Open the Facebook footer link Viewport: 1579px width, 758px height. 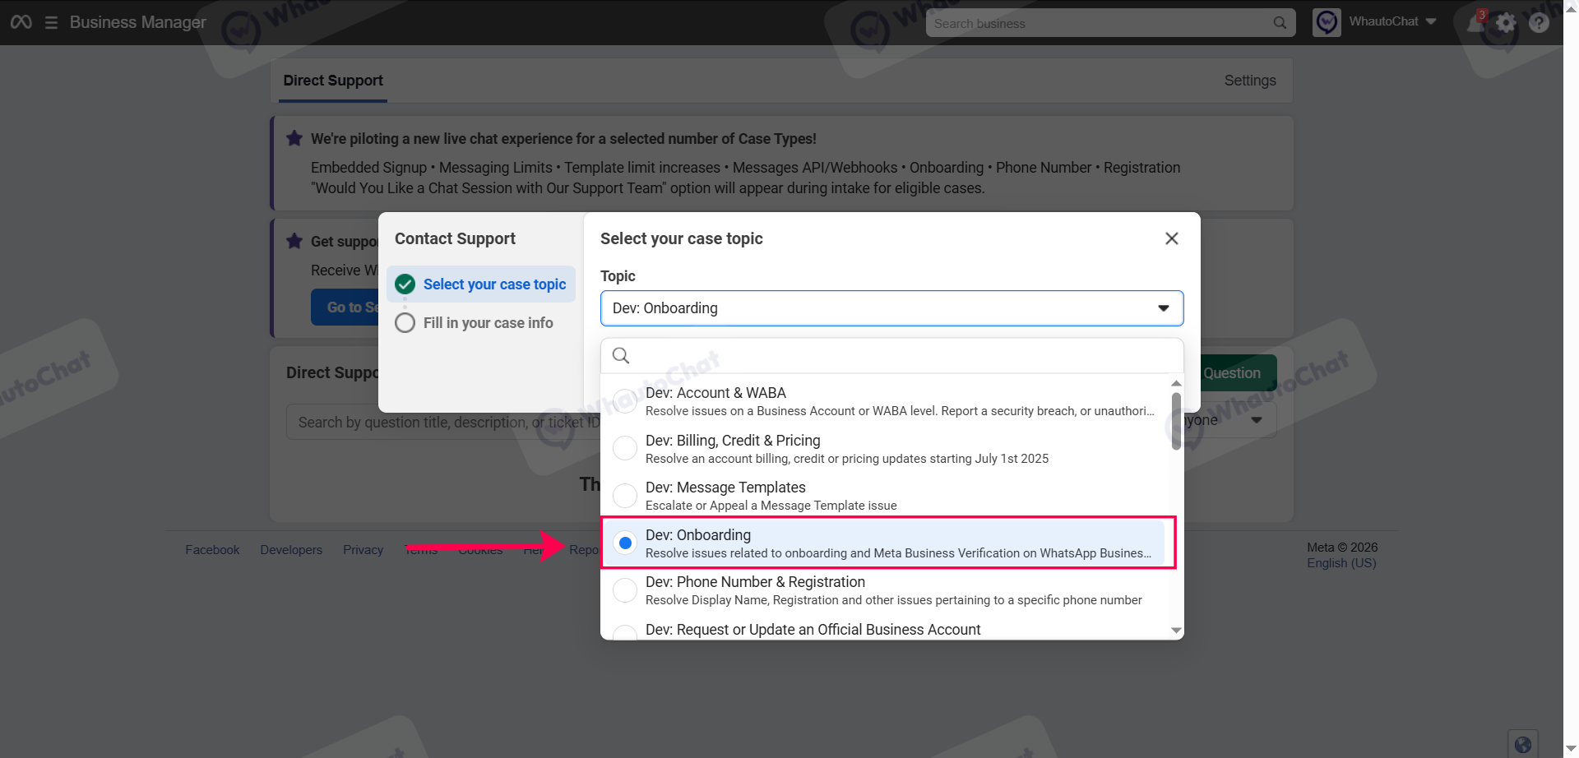coord(212,550)
